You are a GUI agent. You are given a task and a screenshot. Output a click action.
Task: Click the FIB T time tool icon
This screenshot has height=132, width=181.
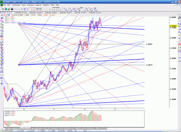95,9
